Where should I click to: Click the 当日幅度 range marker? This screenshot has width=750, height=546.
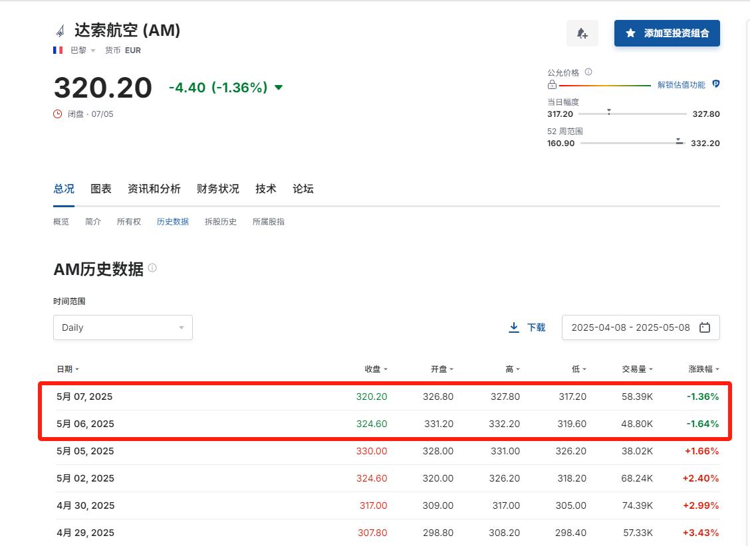coord(609,112)
